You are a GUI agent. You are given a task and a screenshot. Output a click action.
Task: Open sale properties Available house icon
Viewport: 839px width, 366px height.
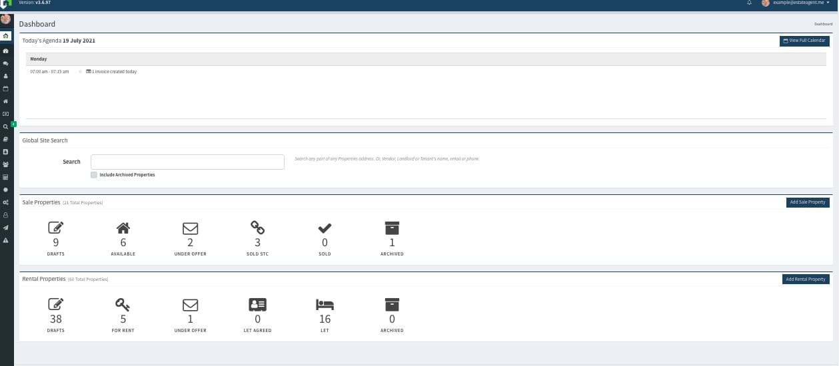click(x=123, y=228)
